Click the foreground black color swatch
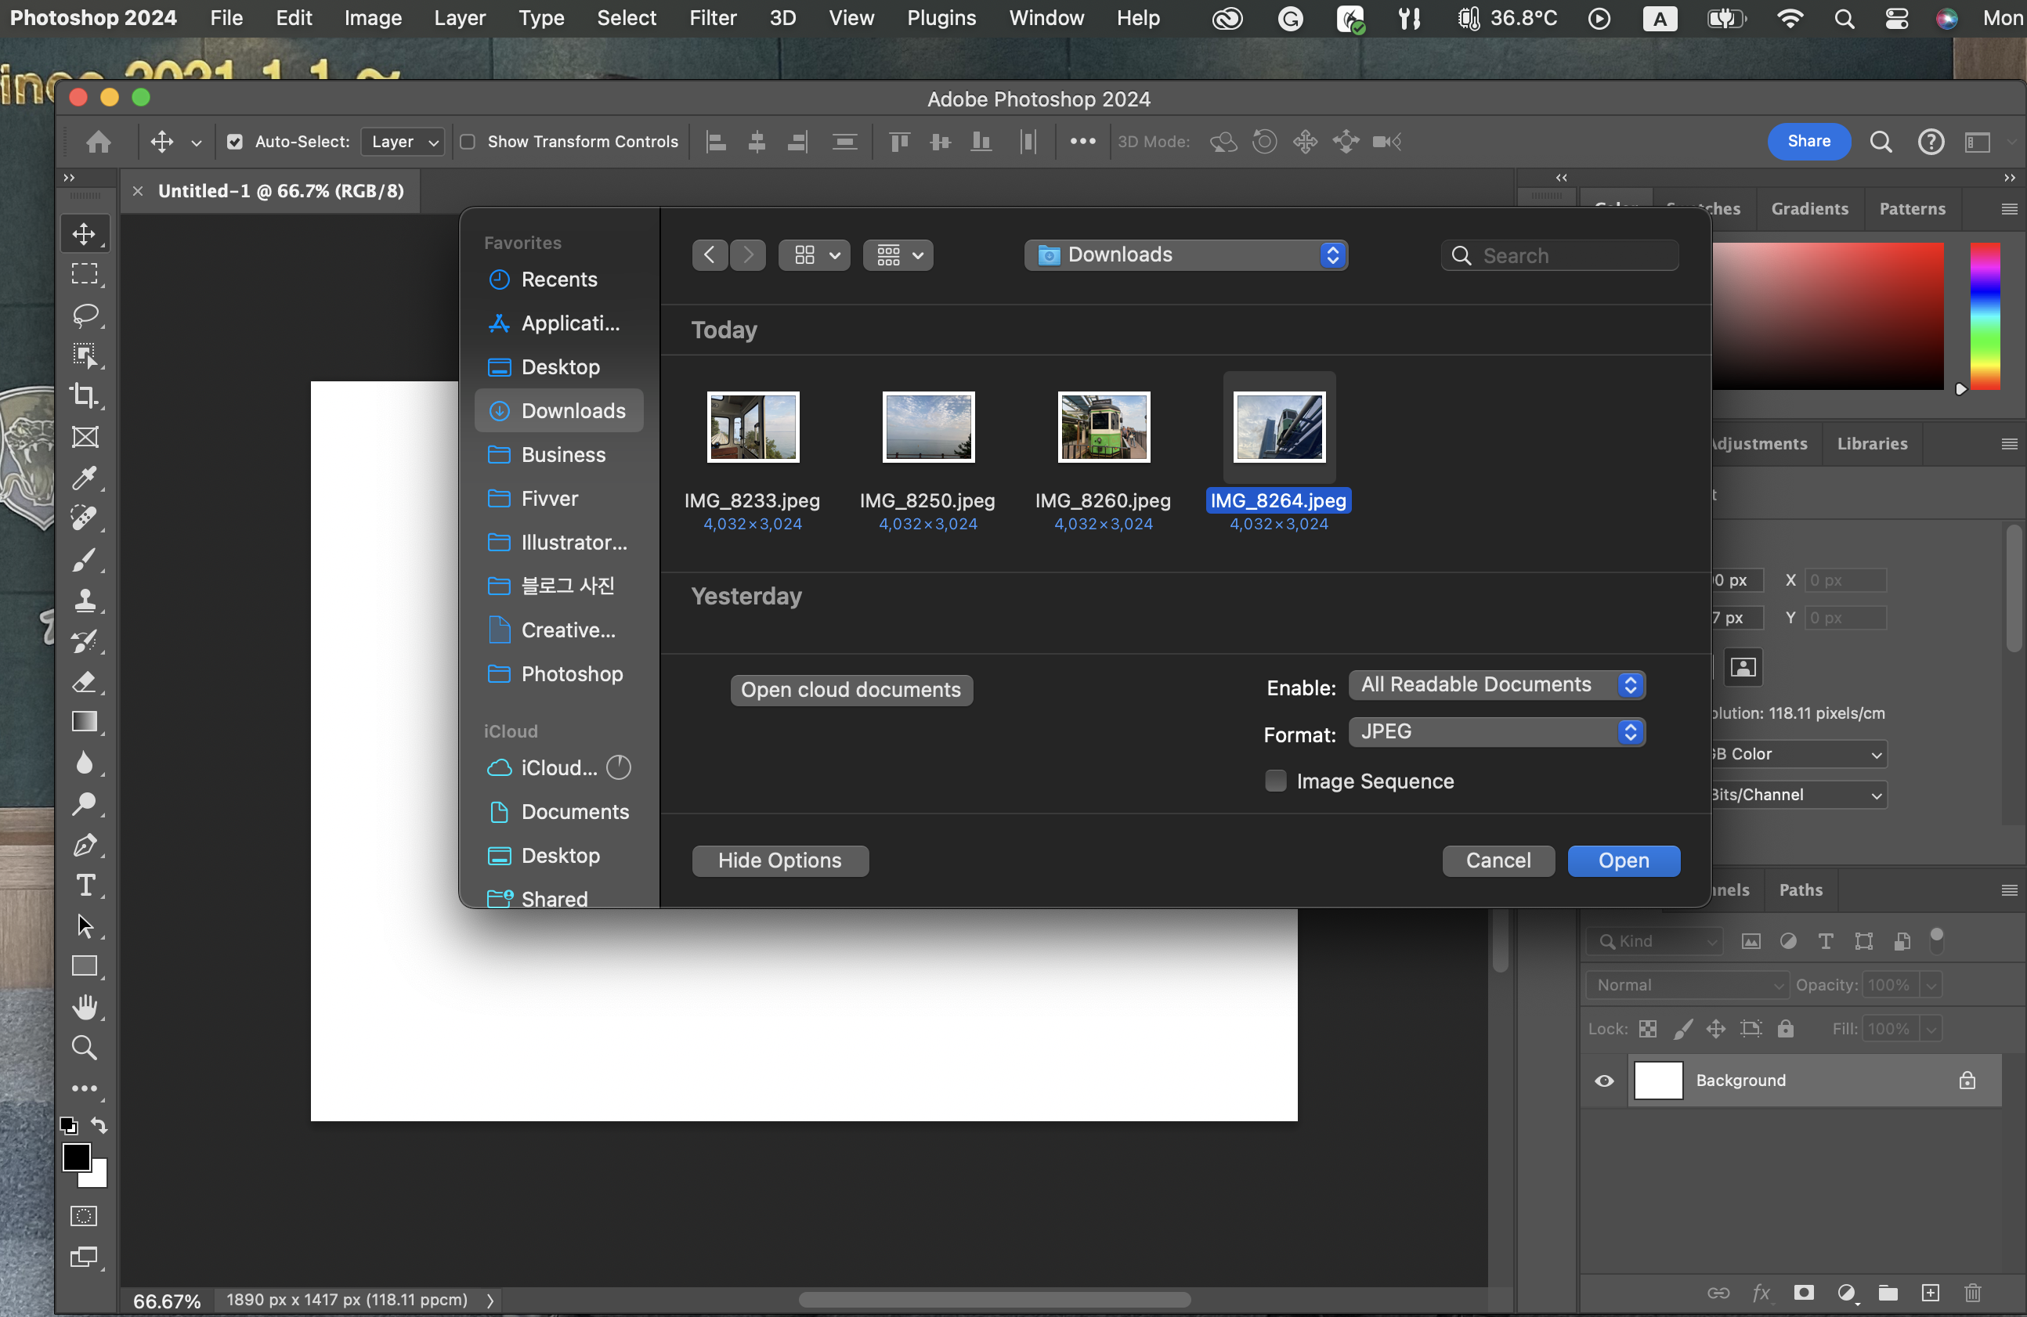Image resolution: width=2027 pixels, height=1317 pixels. pyautogui.click(x=76, y=1157)
